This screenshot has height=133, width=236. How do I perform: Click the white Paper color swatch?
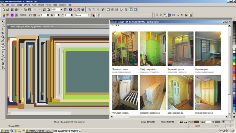coord(208,122)
